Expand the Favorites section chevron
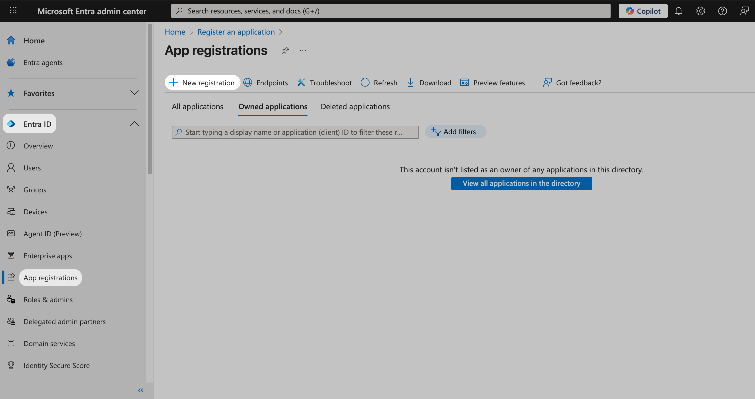This screenshot has height=399, width=755. (134, 93)
